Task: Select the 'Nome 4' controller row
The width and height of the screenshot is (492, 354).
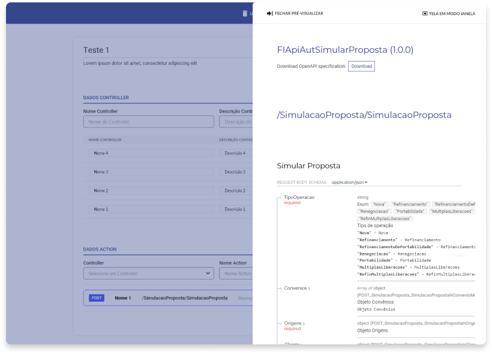Action: coord(151,153)
